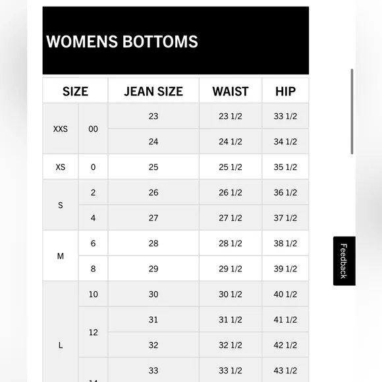Click jean size 25 cell
The width and height of the screenshot is (382, 382).
point(153,167)
